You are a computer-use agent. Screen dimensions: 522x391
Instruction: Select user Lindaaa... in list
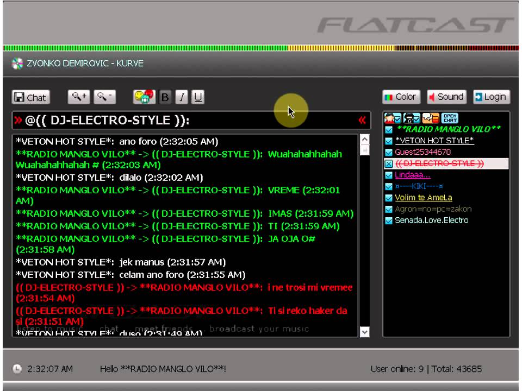pyautogui.click(x=413, y=174)
